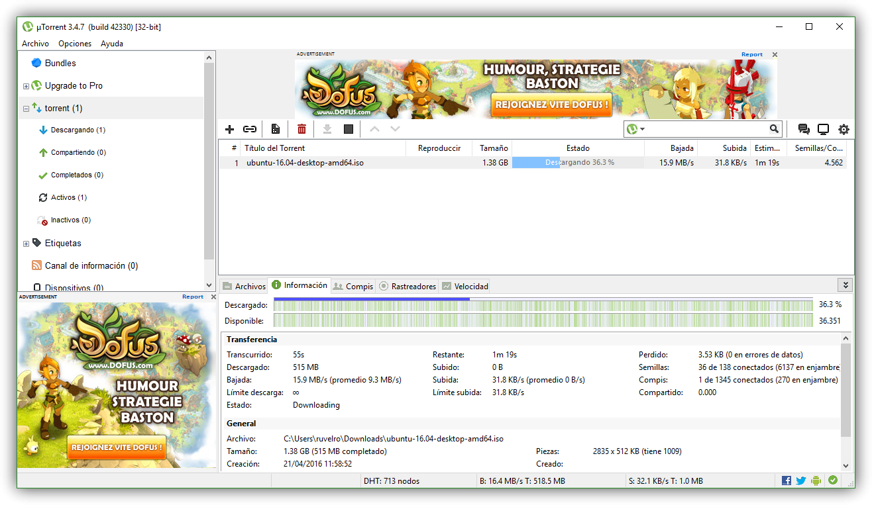
Task: Click the green network status check icon
Action: pos(833,481)
